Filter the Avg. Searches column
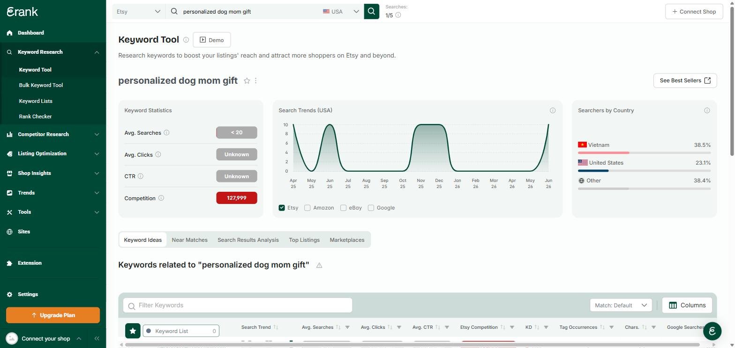735x348 pixels. coord(347,327)
